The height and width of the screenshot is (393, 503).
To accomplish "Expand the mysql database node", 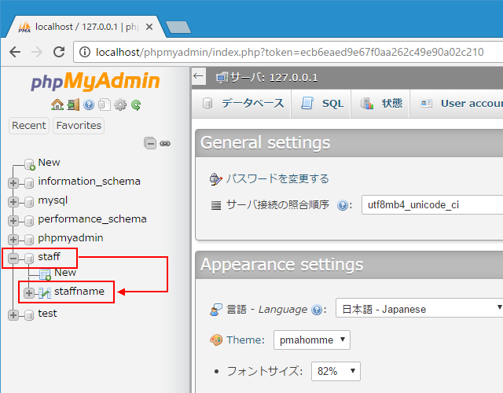I will point(13,202).
